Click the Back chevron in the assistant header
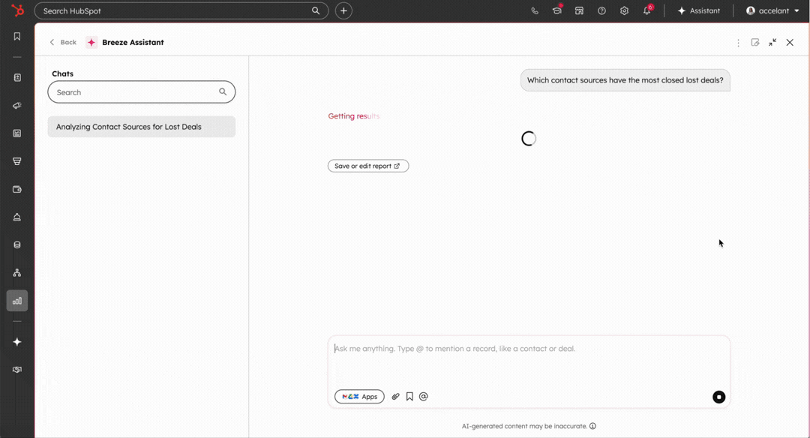Image resolution: width=810 pixels, height=438 pixels. 51,43
